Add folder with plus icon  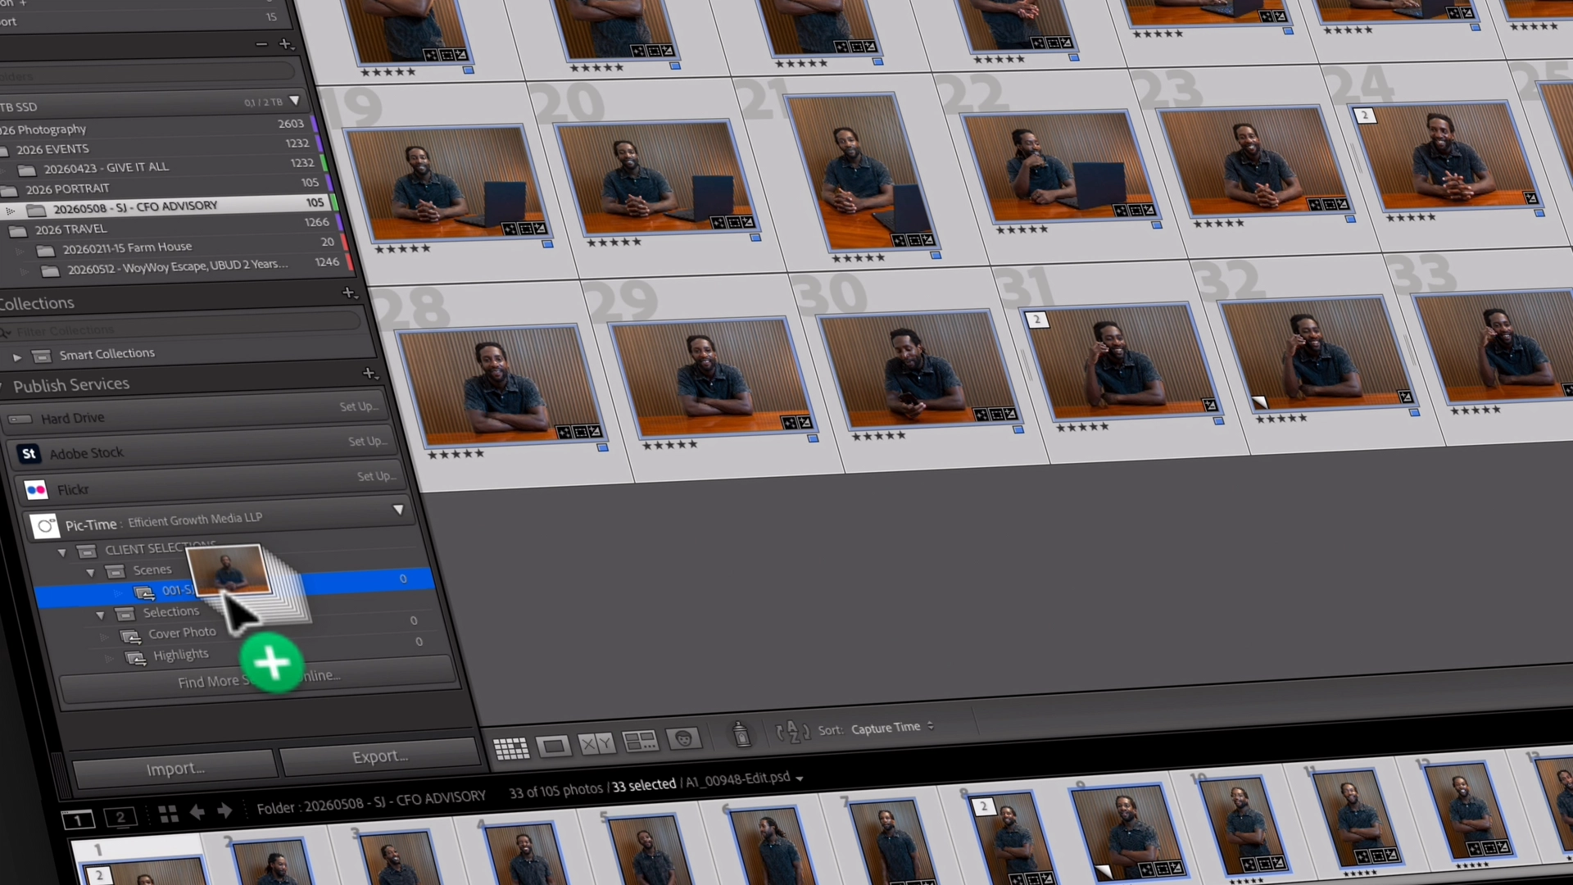(285, 43)
